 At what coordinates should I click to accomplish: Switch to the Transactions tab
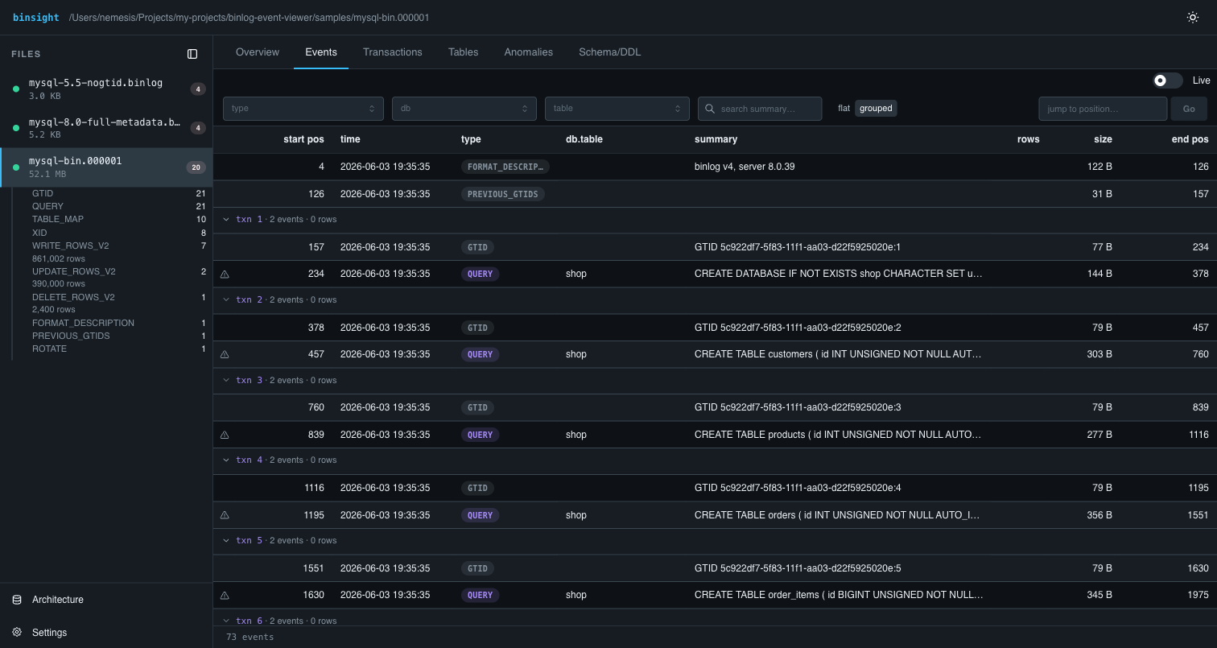tap(393, 52)
